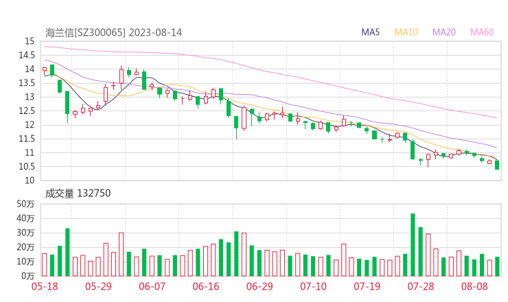508x302 pixels.
Task: Click the chart title 海兰信[SZ300065] 2023-08-14
Action: pos(113,32)
